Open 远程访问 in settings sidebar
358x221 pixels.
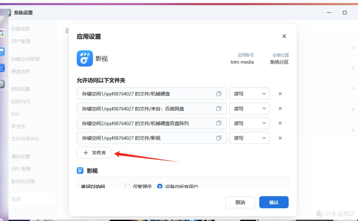coord(21,101)
